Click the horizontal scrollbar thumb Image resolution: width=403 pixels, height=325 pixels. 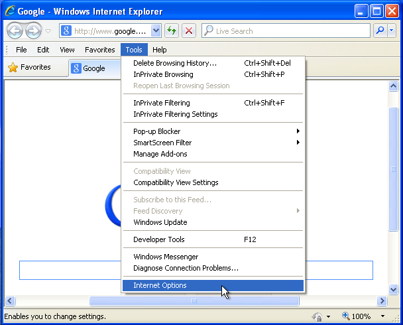tap(194, 300)
